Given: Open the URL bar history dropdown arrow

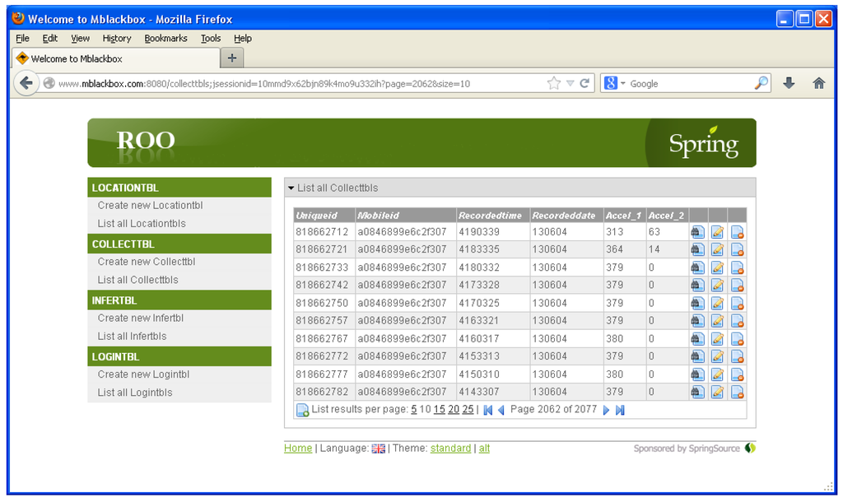Looking at the screenshot, I should [x=570, y=83].
